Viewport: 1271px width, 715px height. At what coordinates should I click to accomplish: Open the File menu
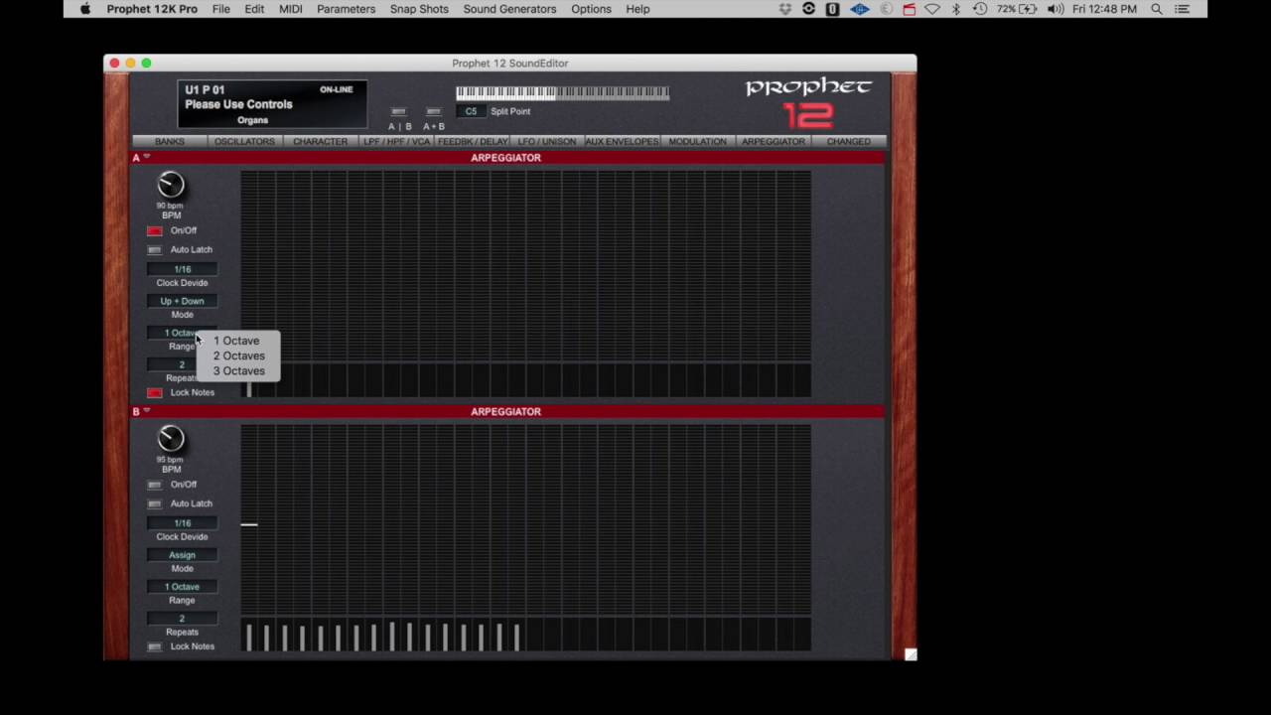tap(221, 9)
